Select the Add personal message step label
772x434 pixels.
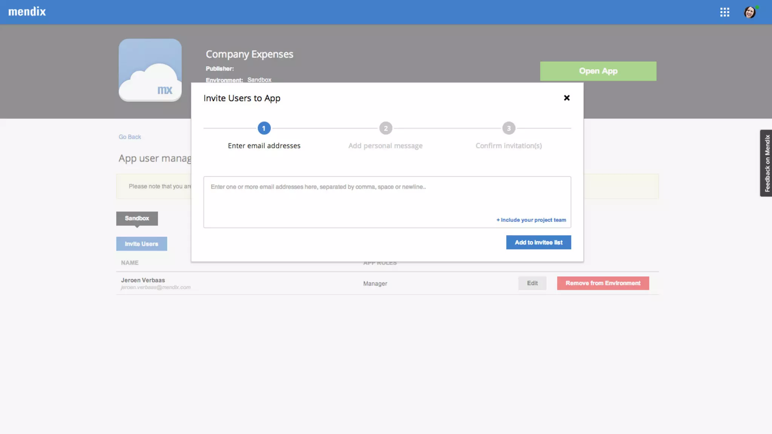[x=385, y=146]
